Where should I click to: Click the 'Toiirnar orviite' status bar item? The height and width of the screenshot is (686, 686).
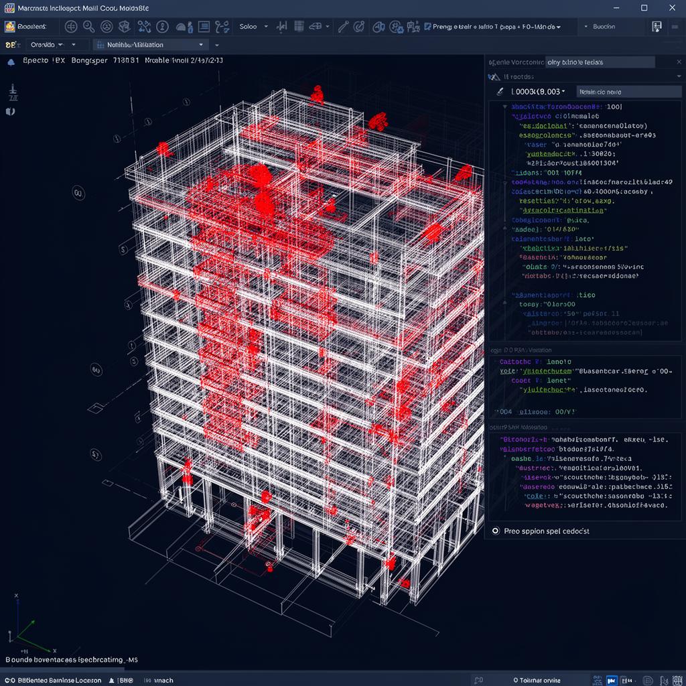pyautogui.click(x=537, y=681)
